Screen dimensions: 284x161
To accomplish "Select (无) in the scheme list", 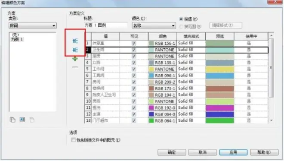I will point(15,35).
